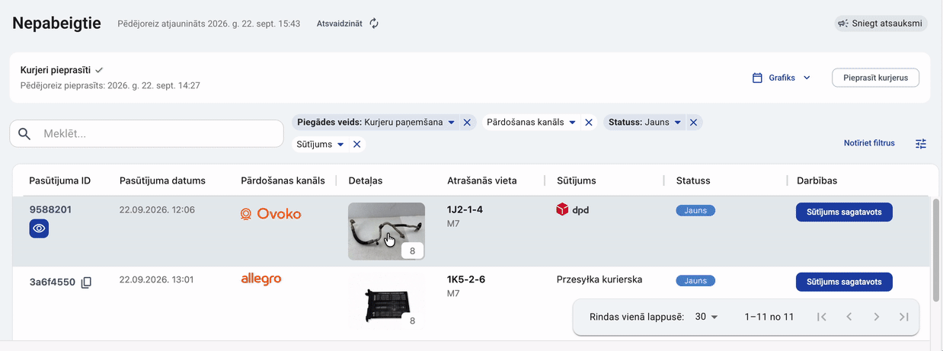Focus the Meklēt search field
Screen dimensions: 943x351
click(x=146, y=134)
